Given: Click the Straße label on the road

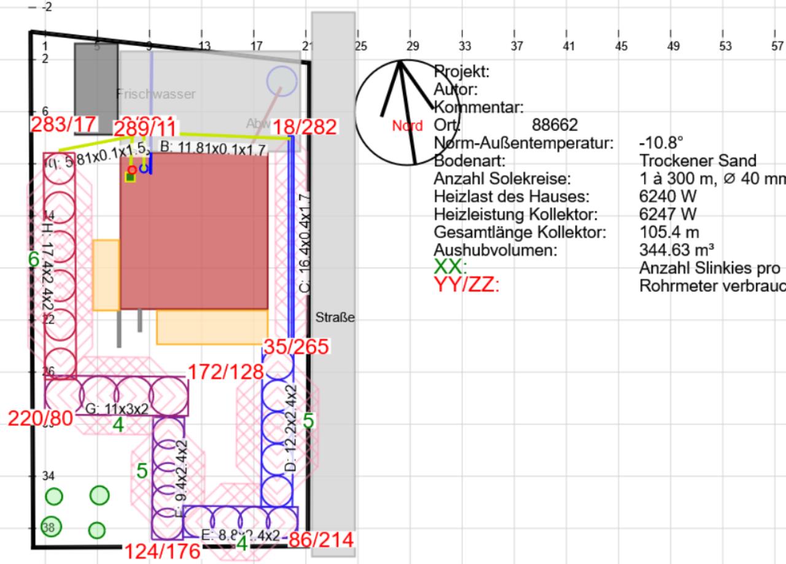Looking at the screenshot, I should tap(335, 319).
